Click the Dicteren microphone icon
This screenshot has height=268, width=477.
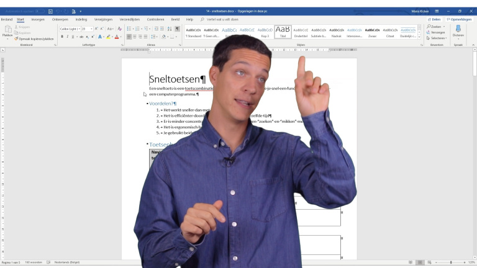point(458,29)
